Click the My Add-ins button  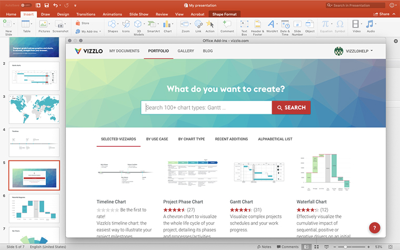click(x=87, y=32)
